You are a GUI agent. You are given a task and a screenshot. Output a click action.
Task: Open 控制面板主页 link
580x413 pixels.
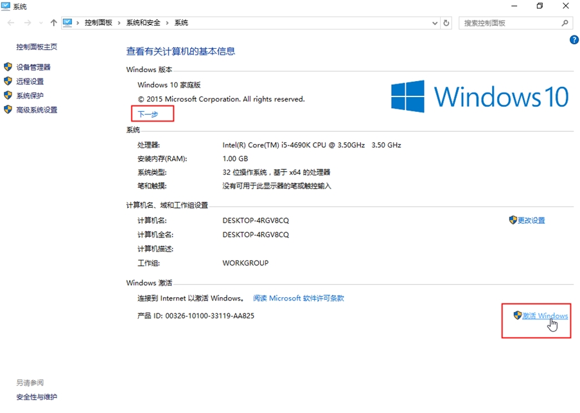point(37,47)
